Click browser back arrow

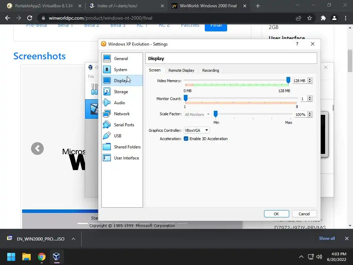(x=8, y=18)
